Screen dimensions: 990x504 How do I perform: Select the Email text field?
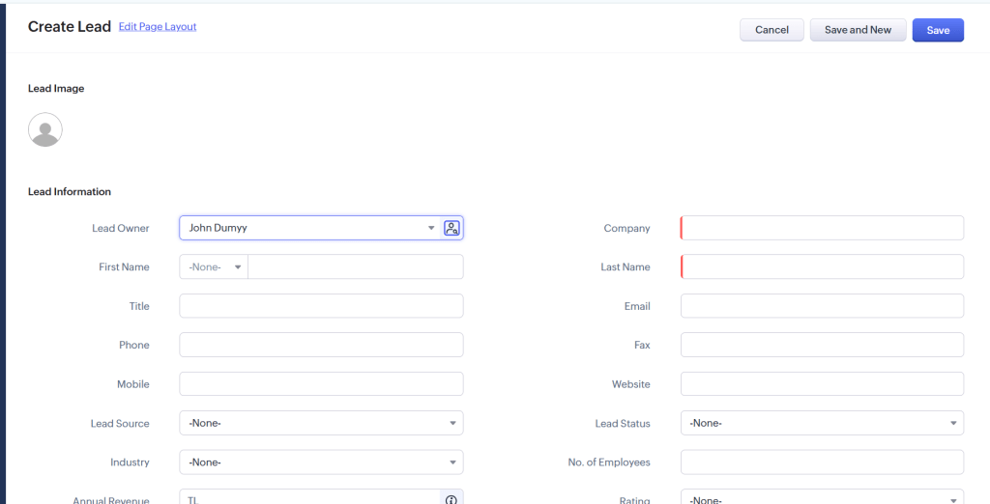822,306
